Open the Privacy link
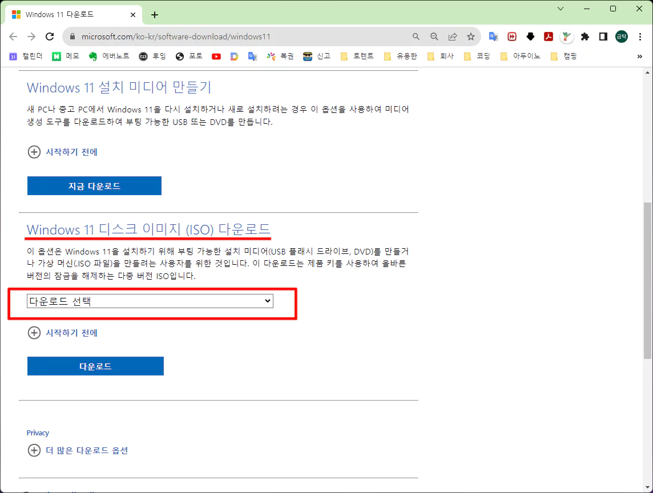Screen dimensions: 653x493 point(38,433)
